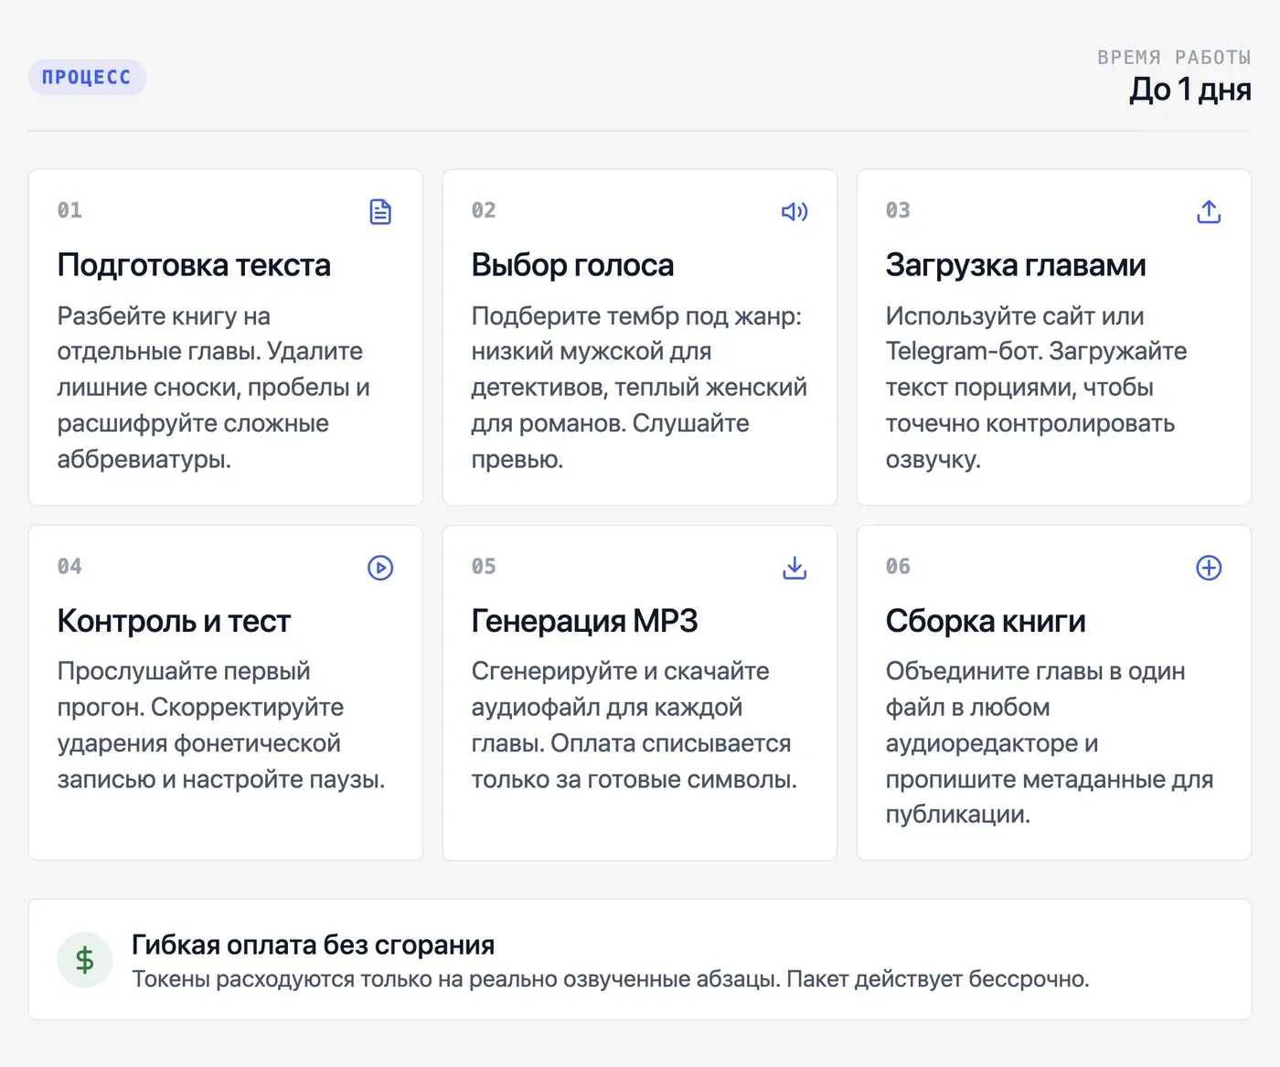Click step number 03
The height and width of the screenshot is (1067, 1280).
tap(898, 210)
